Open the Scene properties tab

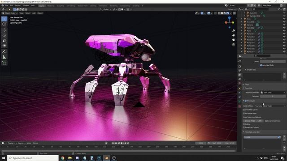[x=239, y=79]
